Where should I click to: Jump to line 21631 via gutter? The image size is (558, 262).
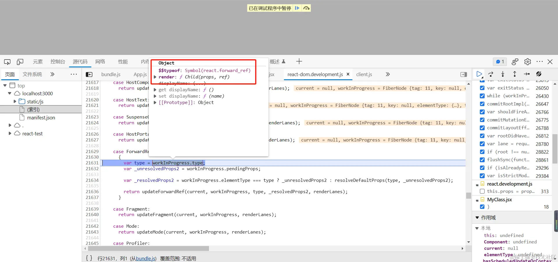[92, 163]
